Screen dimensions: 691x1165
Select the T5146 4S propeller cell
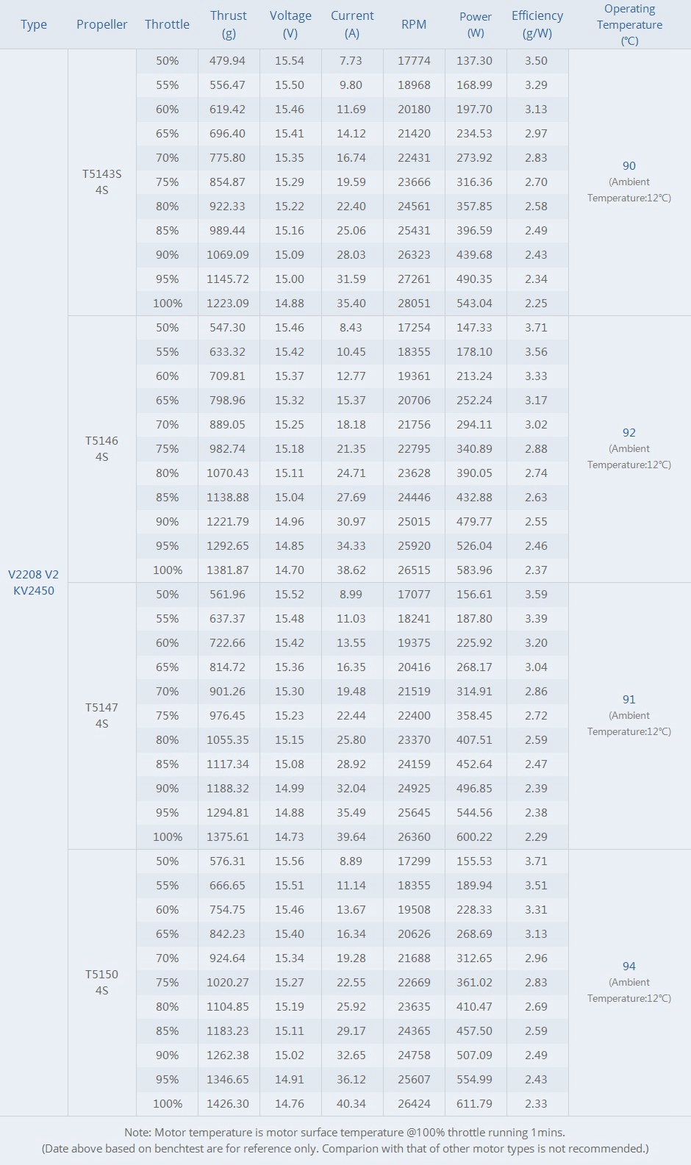[101, 448]
